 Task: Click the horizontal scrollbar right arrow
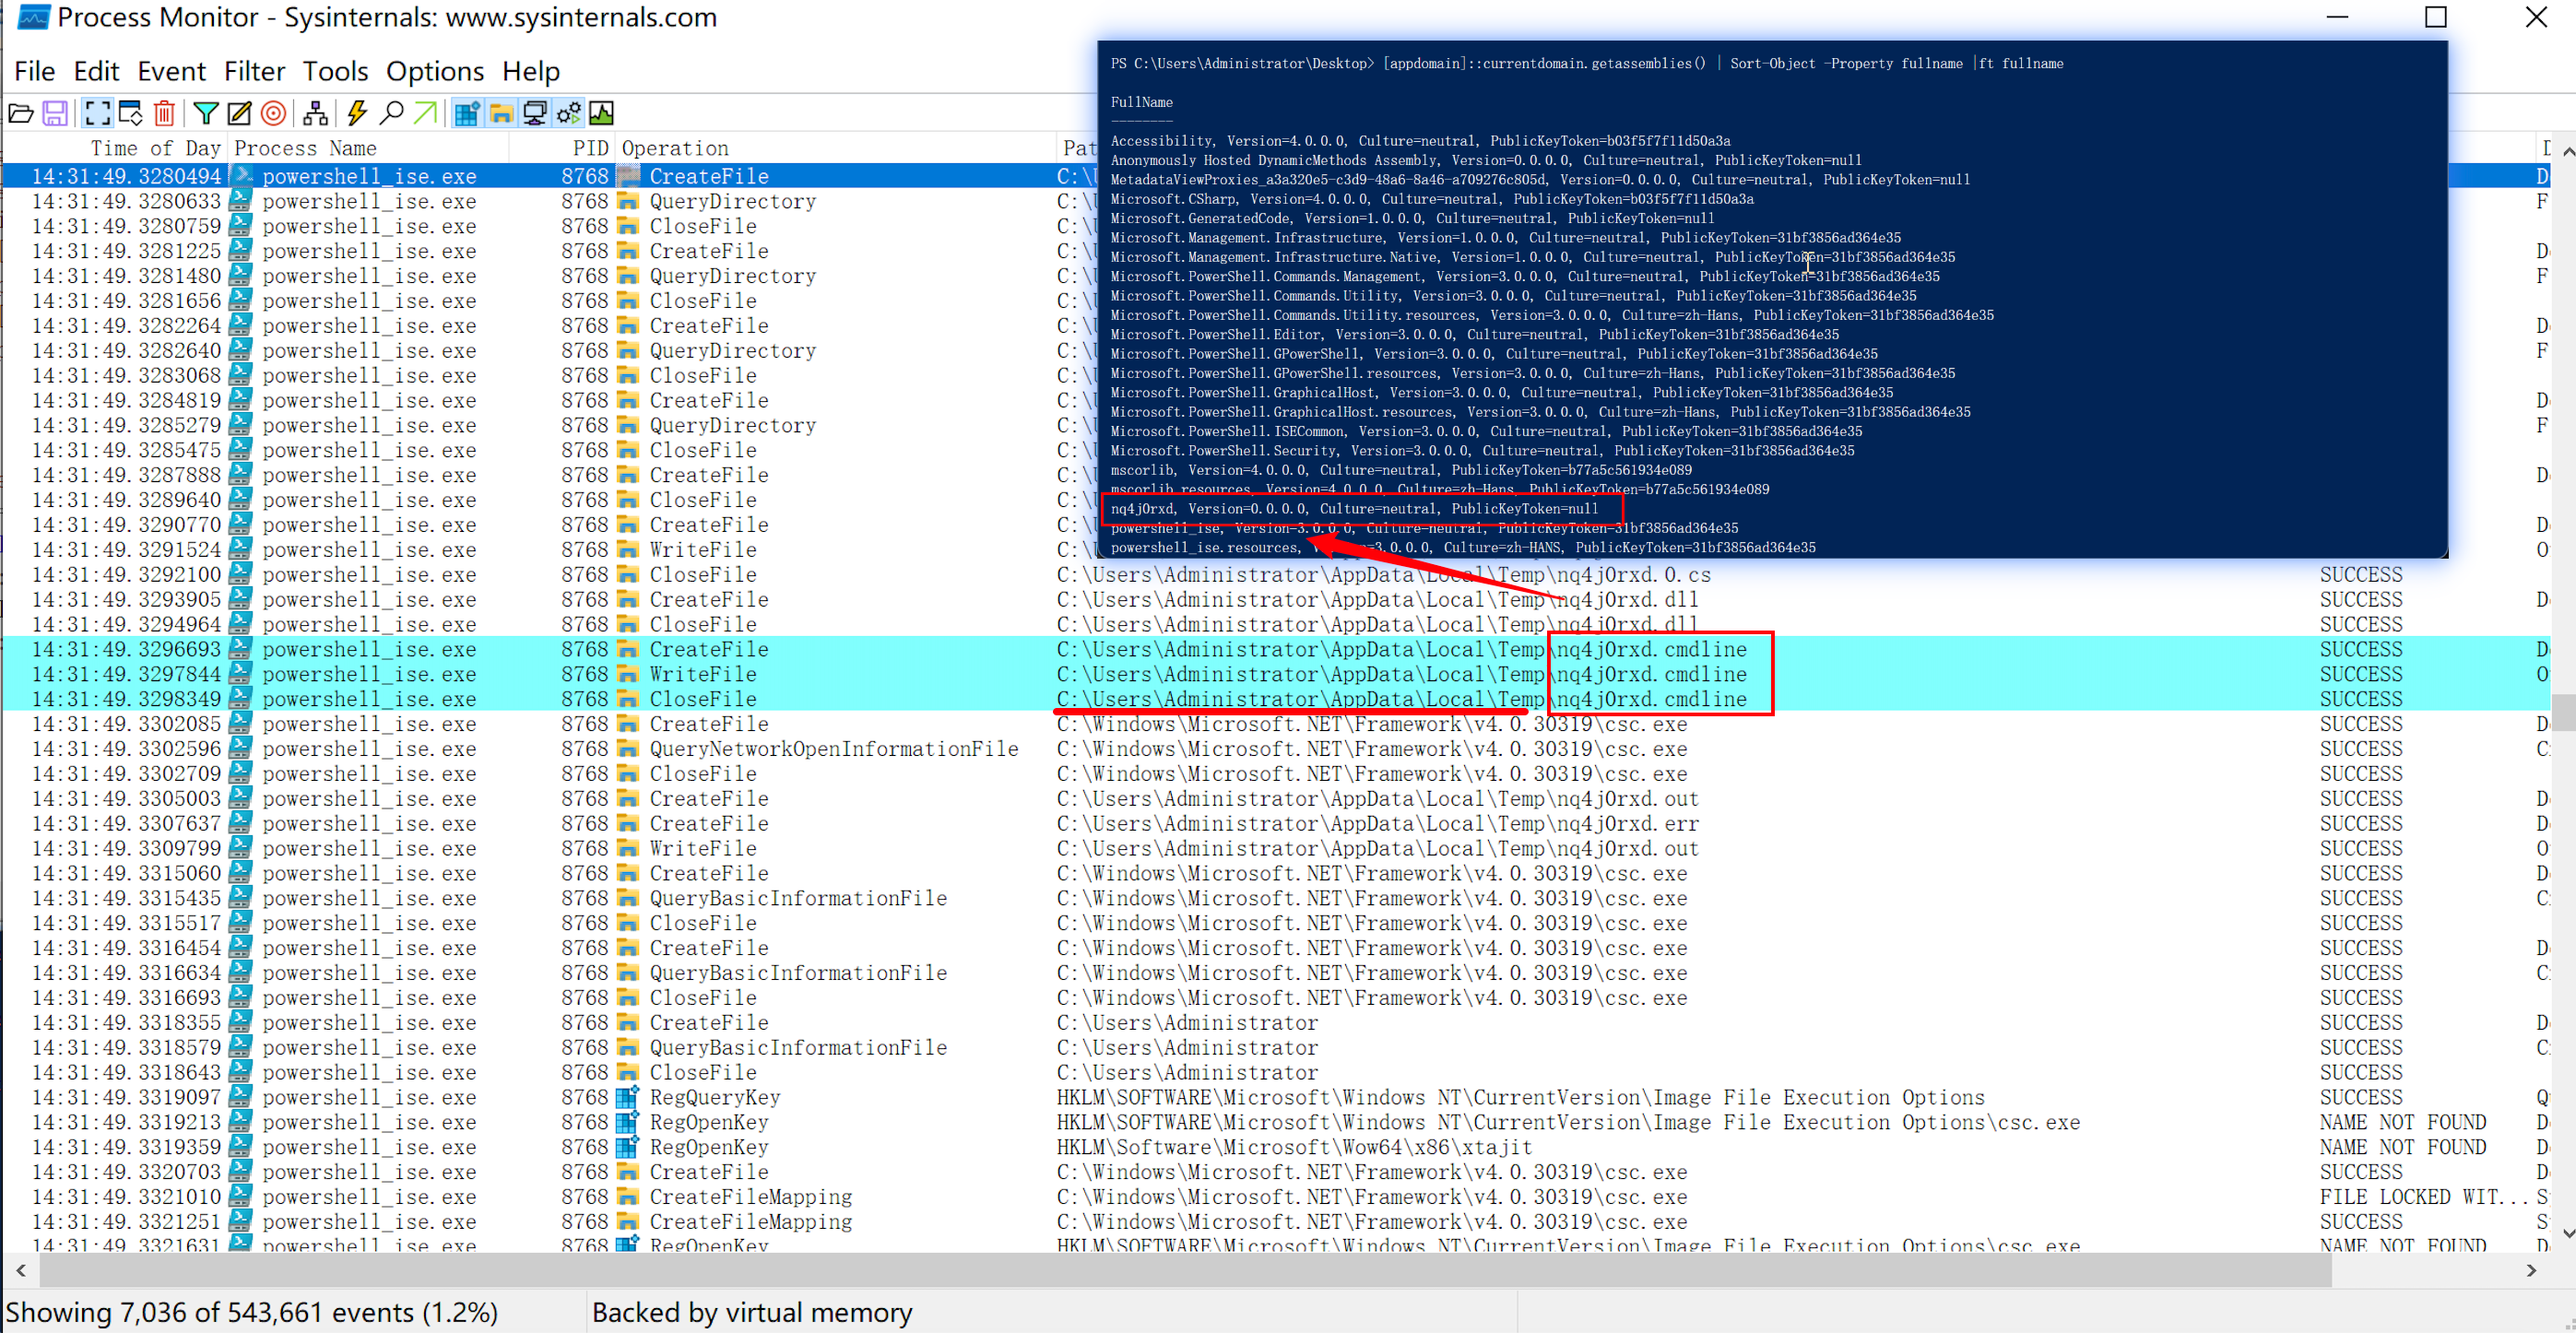[2531, 1270]
